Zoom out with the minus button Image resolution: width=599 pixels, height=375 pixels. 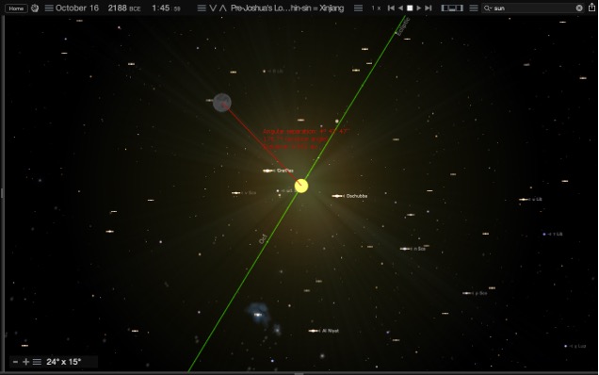tap(15, 362)
